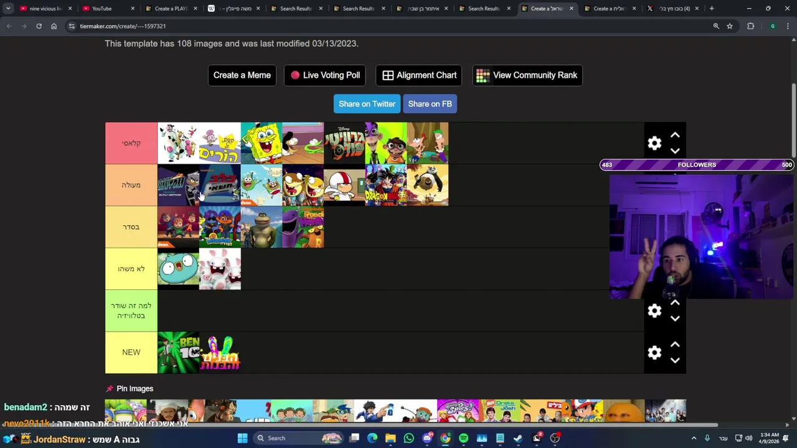Switch to the nine vicious live tab

pyautogui.click(x=45, y=9)
